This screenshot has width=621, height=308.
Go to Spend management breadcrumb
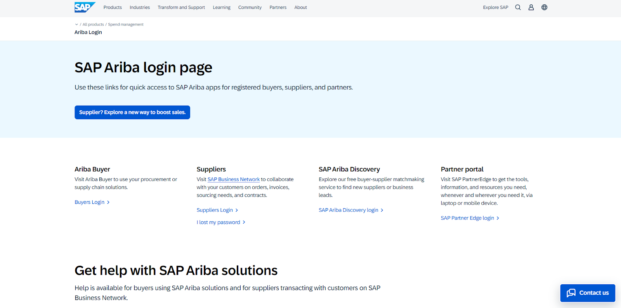pyautogui.click(x=126, y=24)
